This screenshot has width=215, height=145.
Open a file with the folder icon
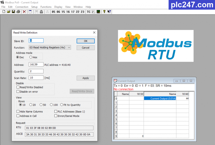pos(9,12)
